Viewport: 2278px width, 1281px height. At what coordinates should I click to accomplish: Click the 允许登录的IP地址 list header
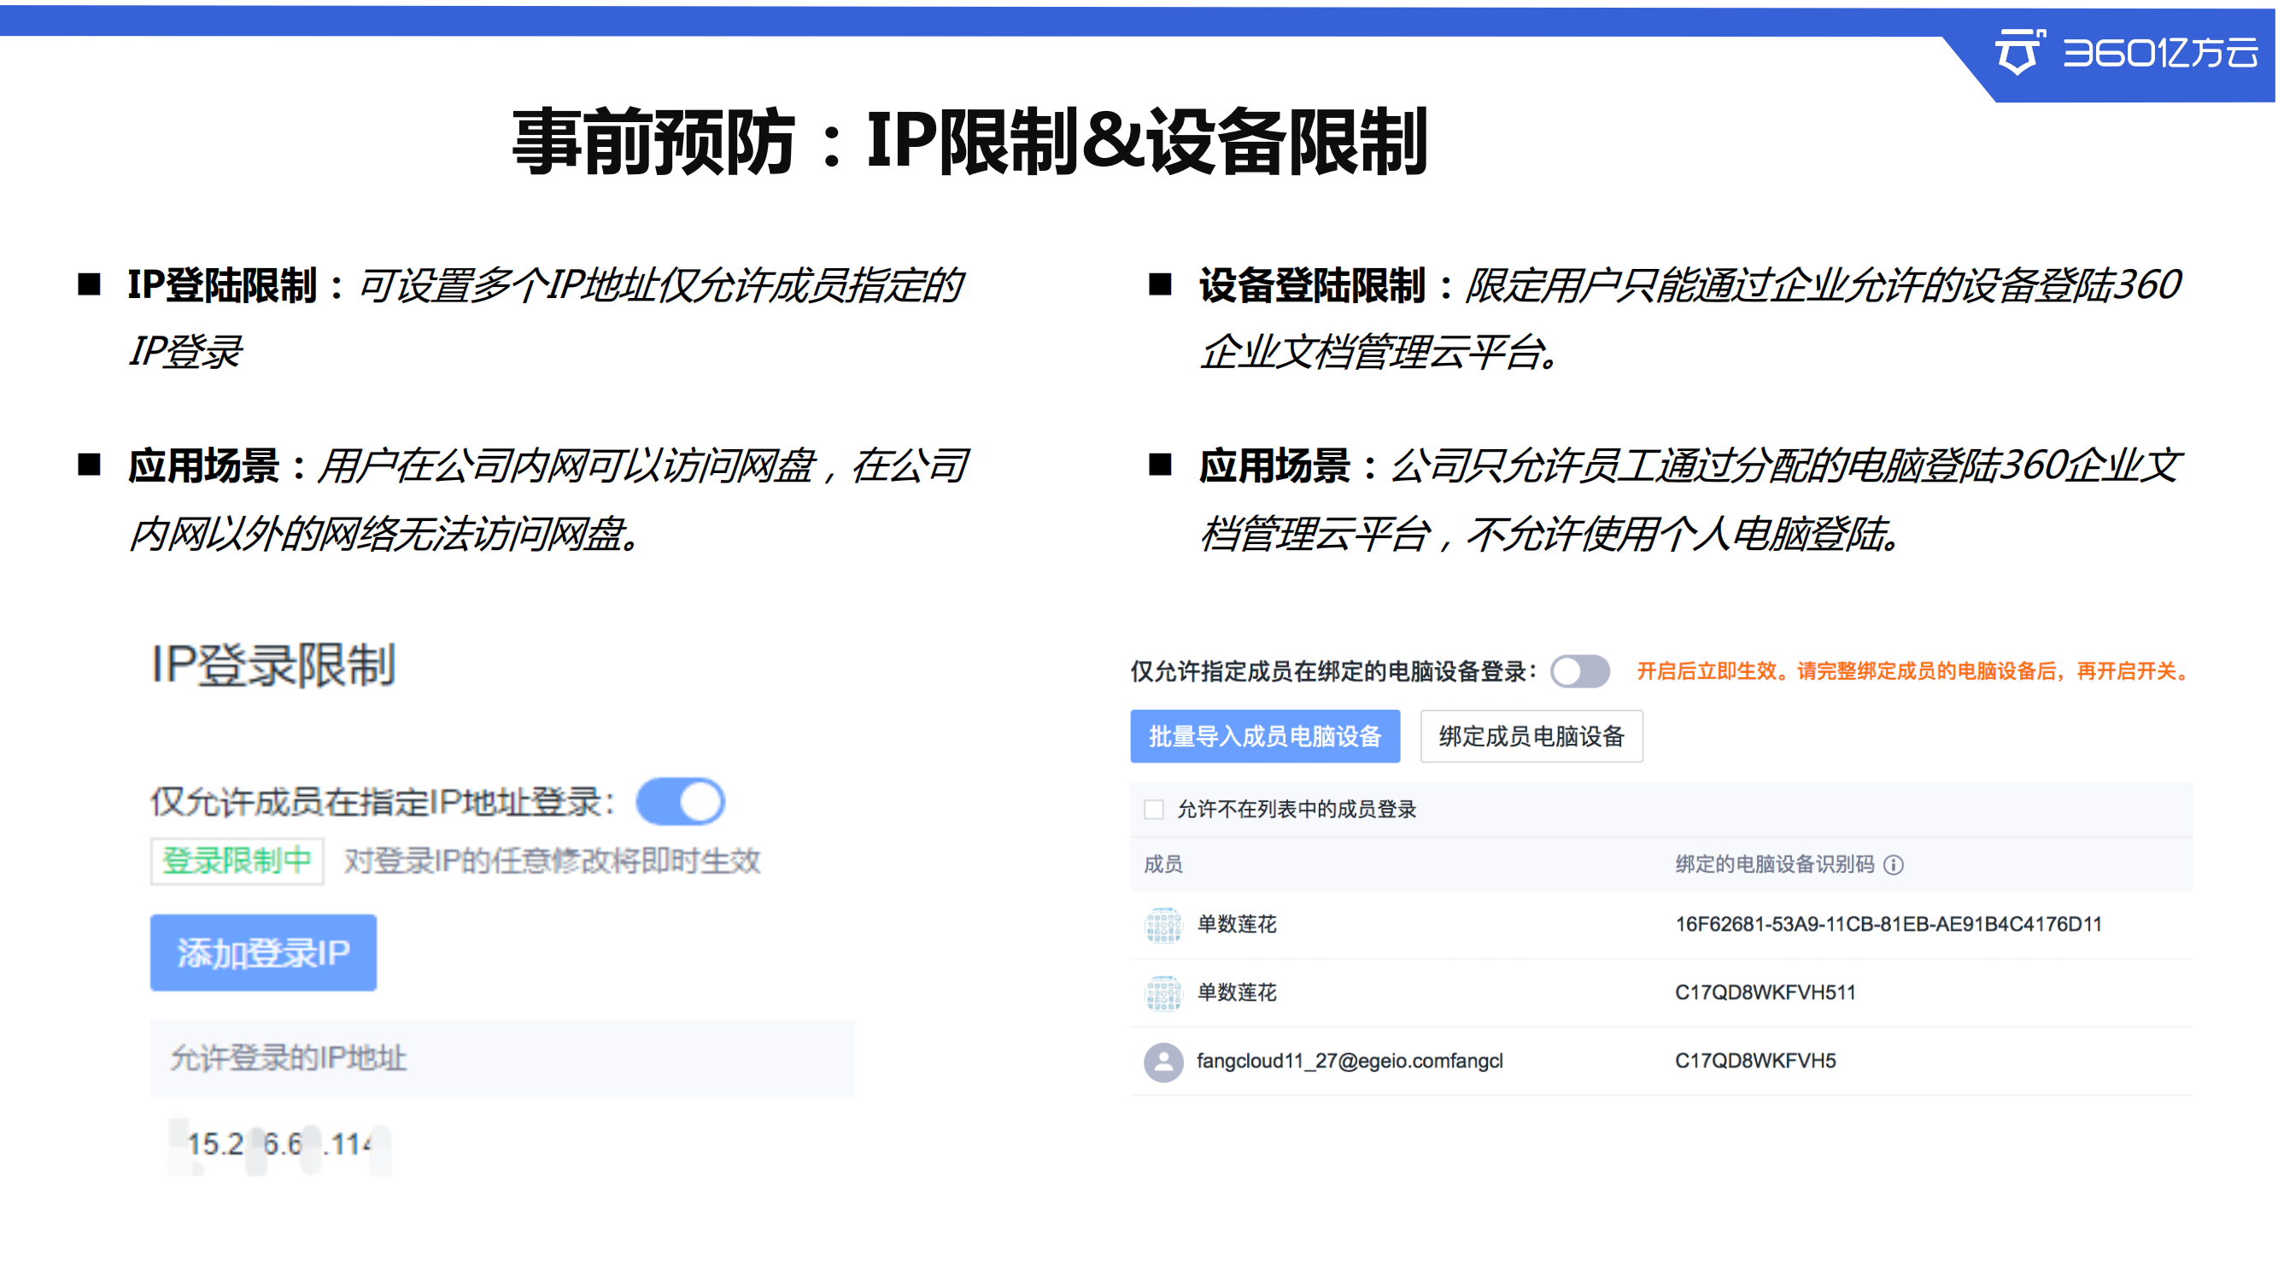(502, 1057)
